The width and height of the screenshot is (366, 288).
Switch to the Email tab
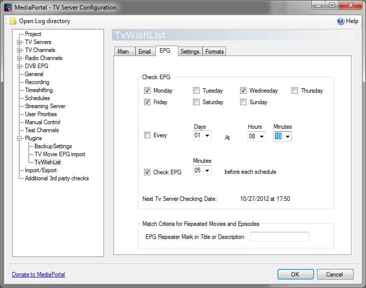(x=145, y=52)
